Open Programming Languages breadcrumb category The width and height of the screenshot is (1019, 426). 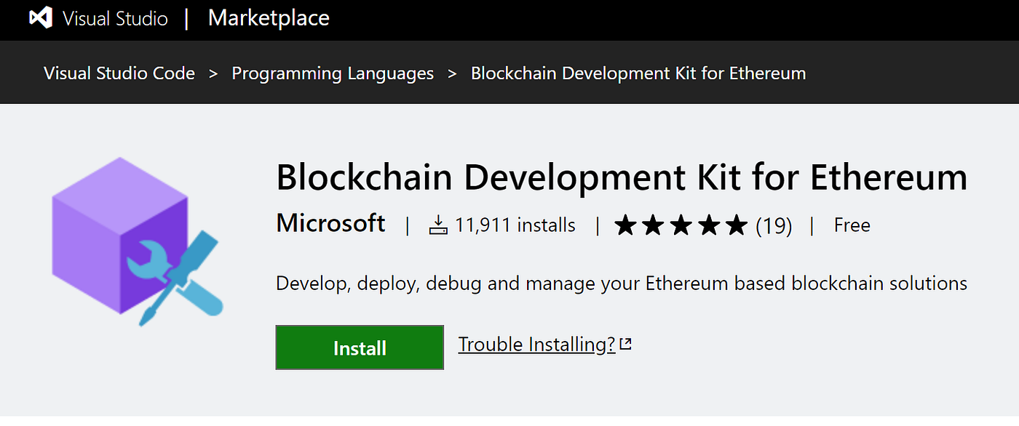333,73
